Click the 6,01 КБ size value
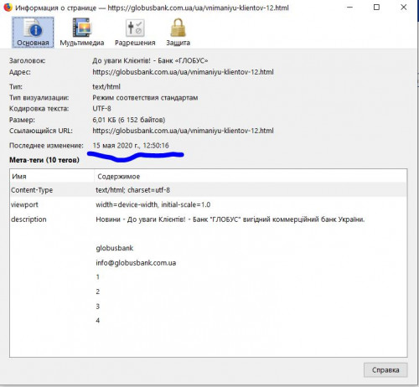This screenshot has width=419, height=387. point(129,120)
